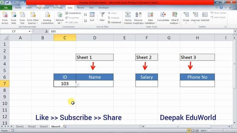This screenshot has height=133, width=237.
Task: Adjust the zoom slider handle
Action: coord(224,130)
